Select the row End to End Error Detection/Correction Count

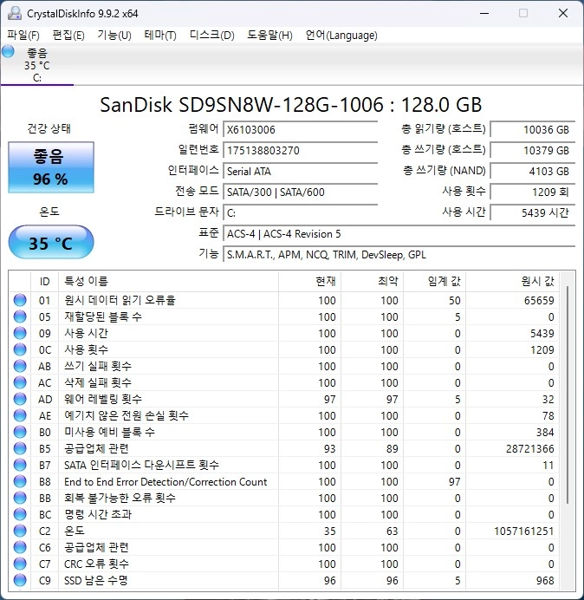284,481
